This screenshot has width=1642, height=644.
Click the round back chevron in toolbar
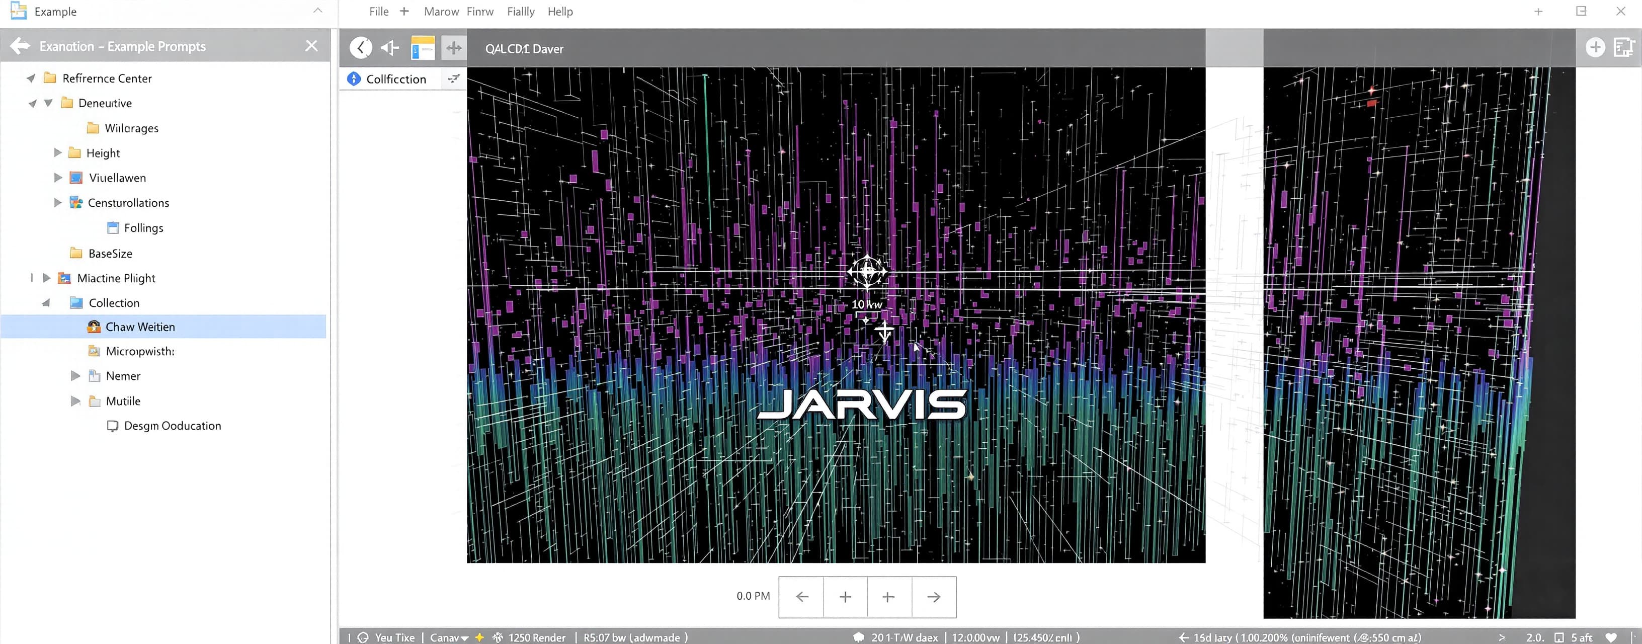361,47
